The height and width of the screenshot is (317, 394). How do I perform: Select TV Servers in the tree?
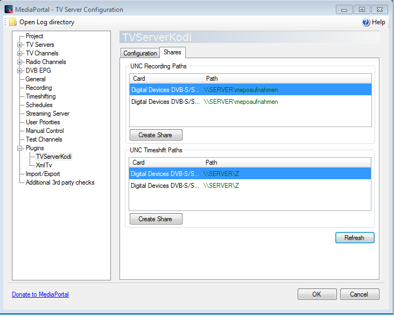(x=40, y=45)
